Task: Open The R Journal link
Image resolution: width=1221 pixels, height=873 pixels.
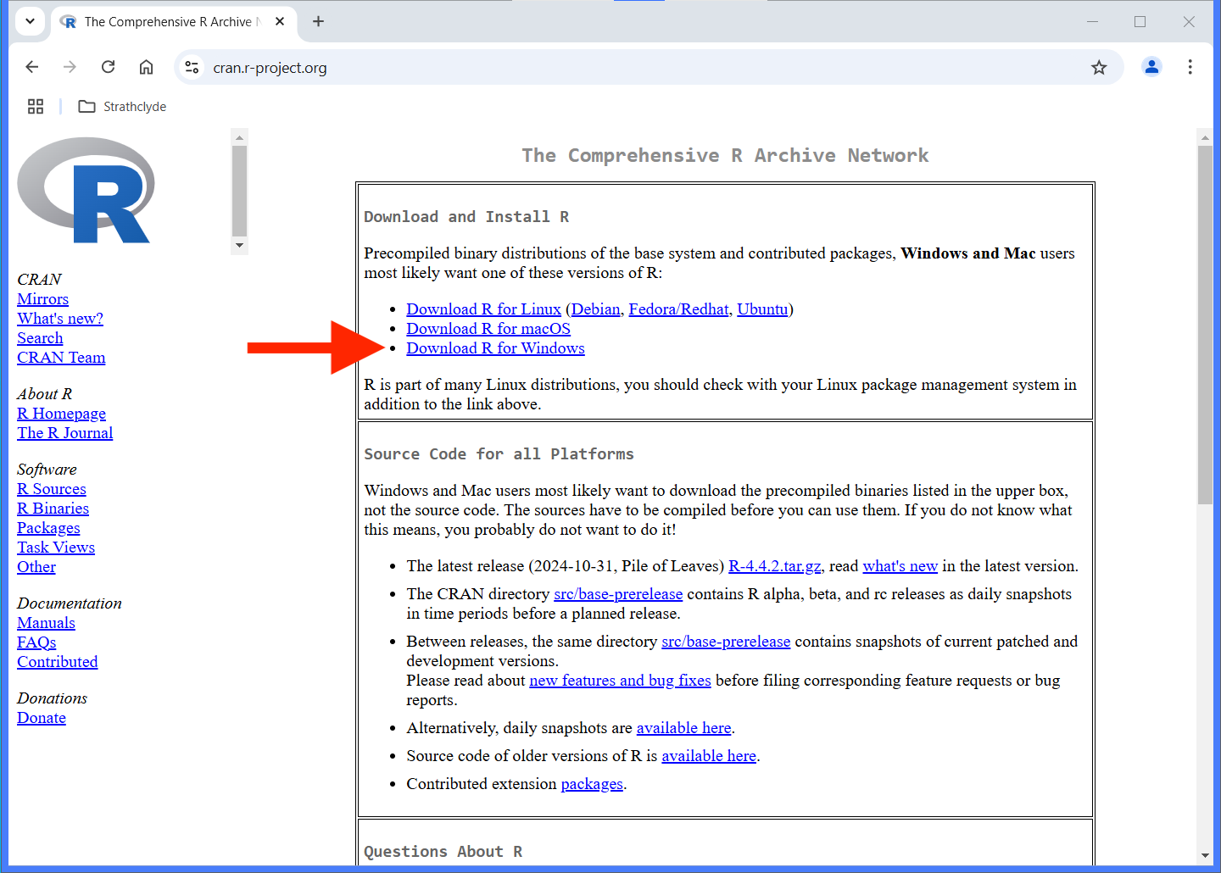Action: coord(64,433)
